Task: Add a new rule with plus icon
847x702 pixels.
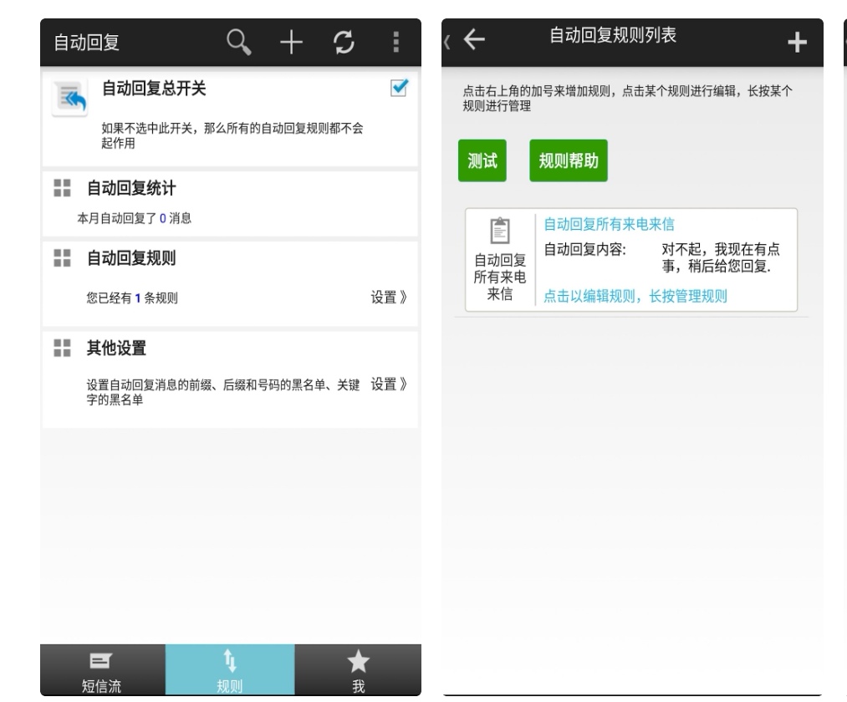Action: pyautogui.click(x=799, y=43)
